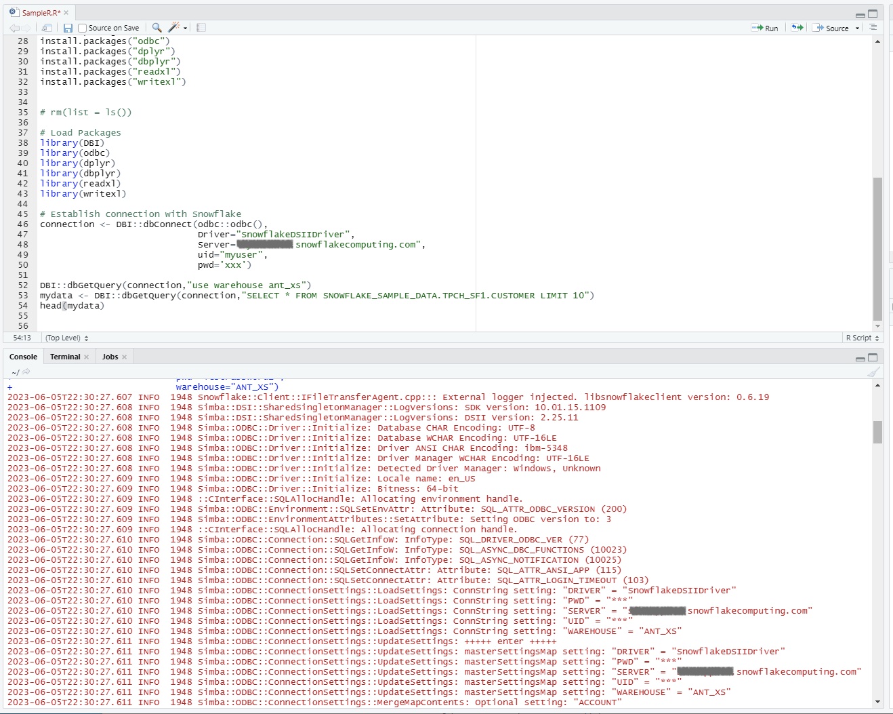Click the code tools magic wand icon
This screenshot has height=714, width=893.
[171, 28]
